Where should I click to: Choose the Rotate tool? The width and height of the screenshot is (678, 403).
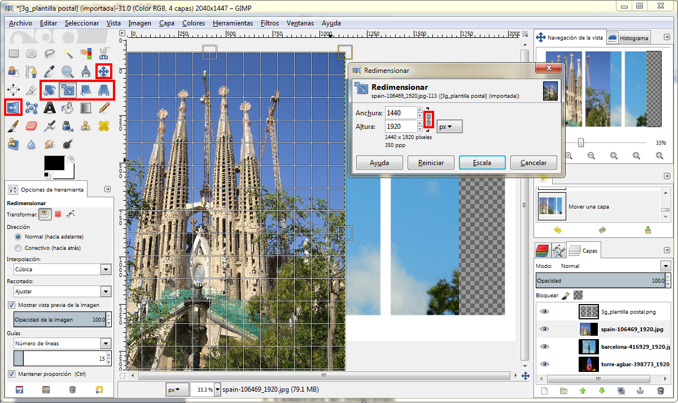[x=50, y=90]
